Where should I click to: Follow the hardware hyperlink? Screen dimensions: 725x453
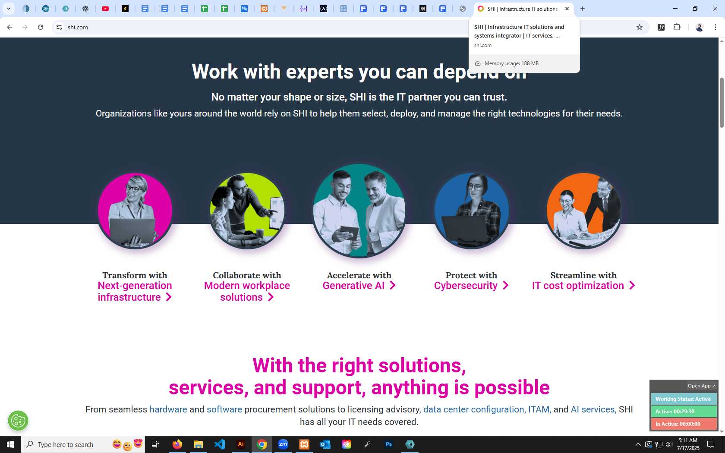168,409
